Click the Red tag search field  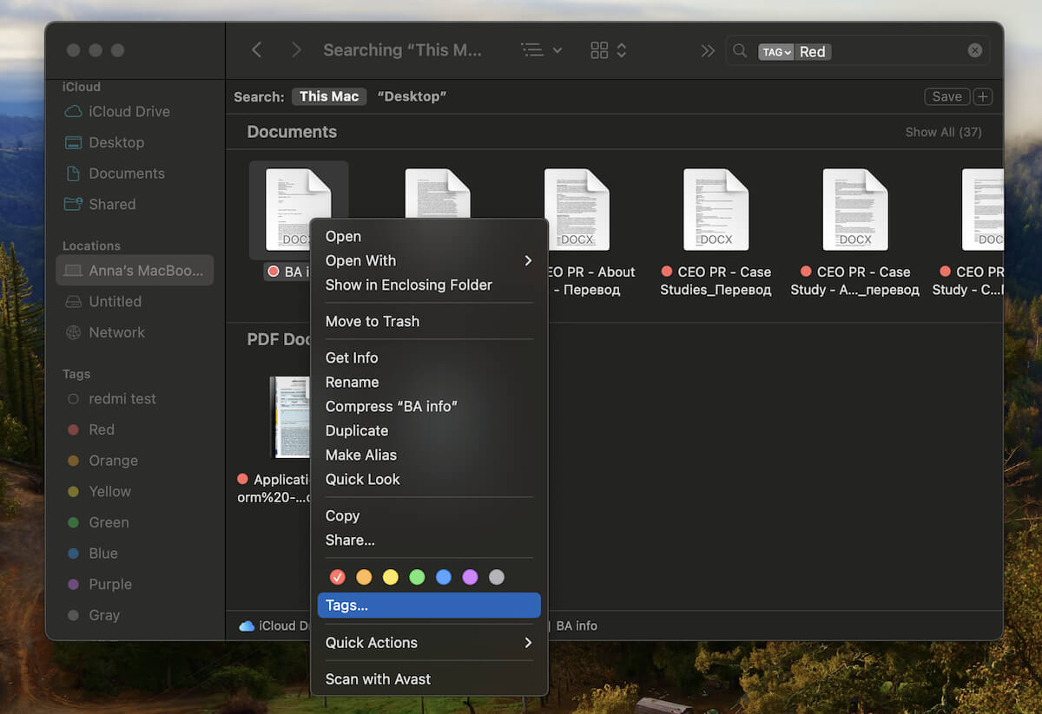click(858, 51)
